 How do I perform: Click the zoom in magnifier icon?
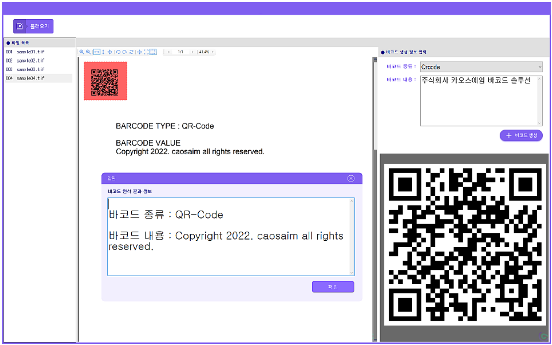point(82,52)
